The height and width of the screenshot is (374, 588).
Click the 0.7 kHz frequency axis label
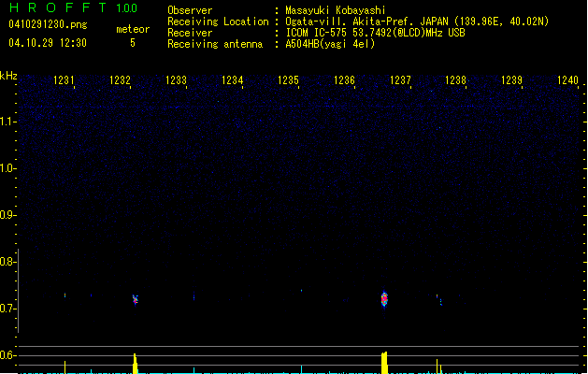[7, 309]
